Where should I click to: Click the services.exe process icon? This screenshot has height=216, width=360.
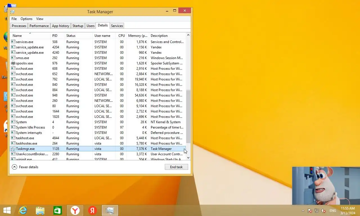(13, 42)
